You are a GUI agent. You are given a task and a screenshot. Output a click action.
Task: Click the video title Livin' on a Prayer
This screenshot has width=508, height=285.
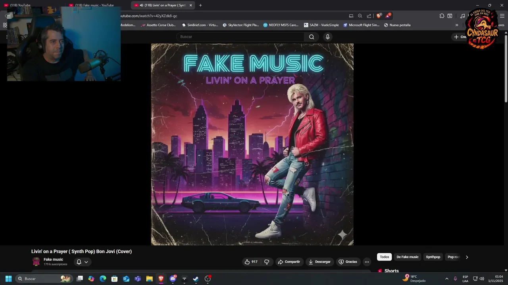click(81, 251)
